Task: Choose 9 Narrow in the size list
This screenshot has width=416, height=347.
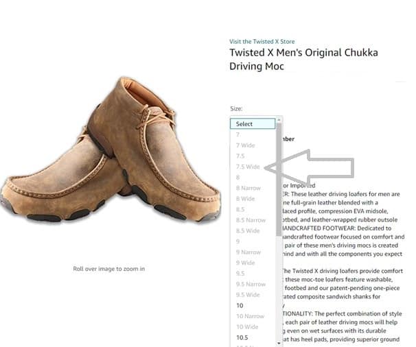Action: pyautogui.click(x=253, y=252)
